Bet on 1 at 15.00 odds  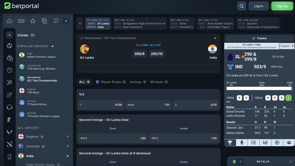coord(101,105)
